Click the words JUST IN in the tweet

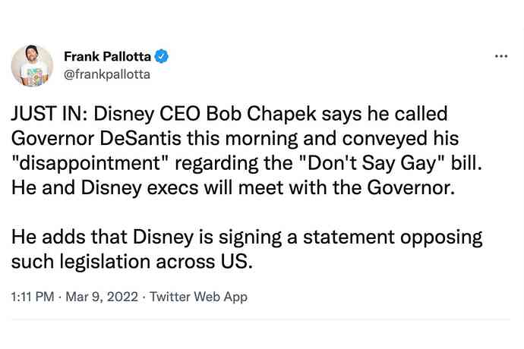(50, 114)
